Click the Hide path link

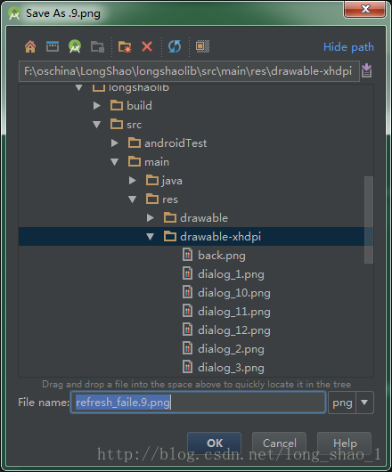(348, 47)
